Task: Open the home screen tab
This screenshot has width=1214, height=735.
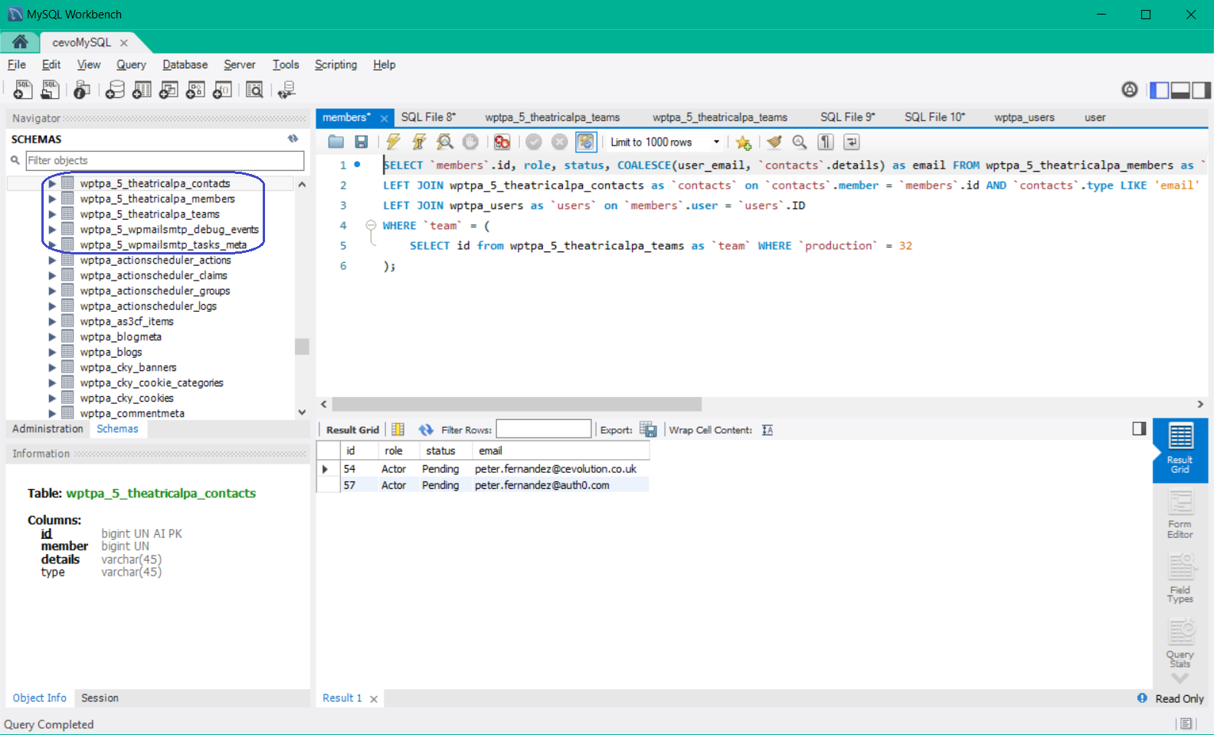Action: click(20, 42)
